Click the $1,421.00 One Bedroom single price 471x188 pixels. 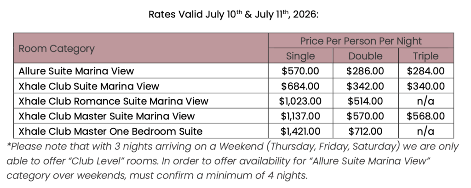(x=300, y=131)
